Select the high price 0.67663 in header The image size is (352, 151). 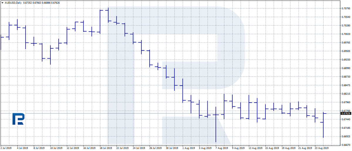(37, 2)
